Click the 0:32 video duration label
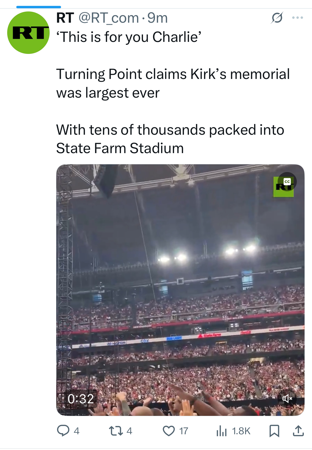The height and width of the screenshot is (450, 312). (x=81, y=399)
